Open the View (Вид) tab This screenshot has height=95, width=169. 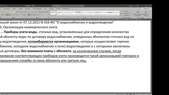45,9
